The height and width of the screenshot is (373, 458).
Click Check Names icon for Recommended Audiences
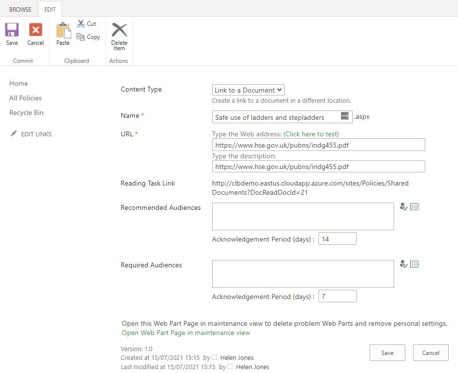(403, 206)
